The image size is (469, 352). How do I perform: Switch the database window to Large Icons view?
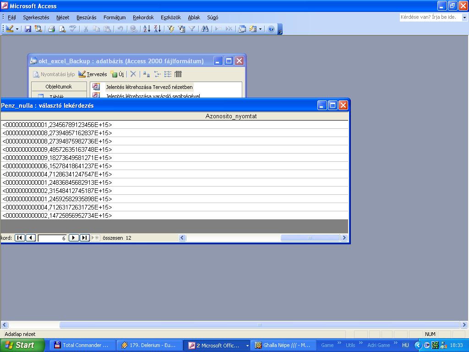[146, 74]
